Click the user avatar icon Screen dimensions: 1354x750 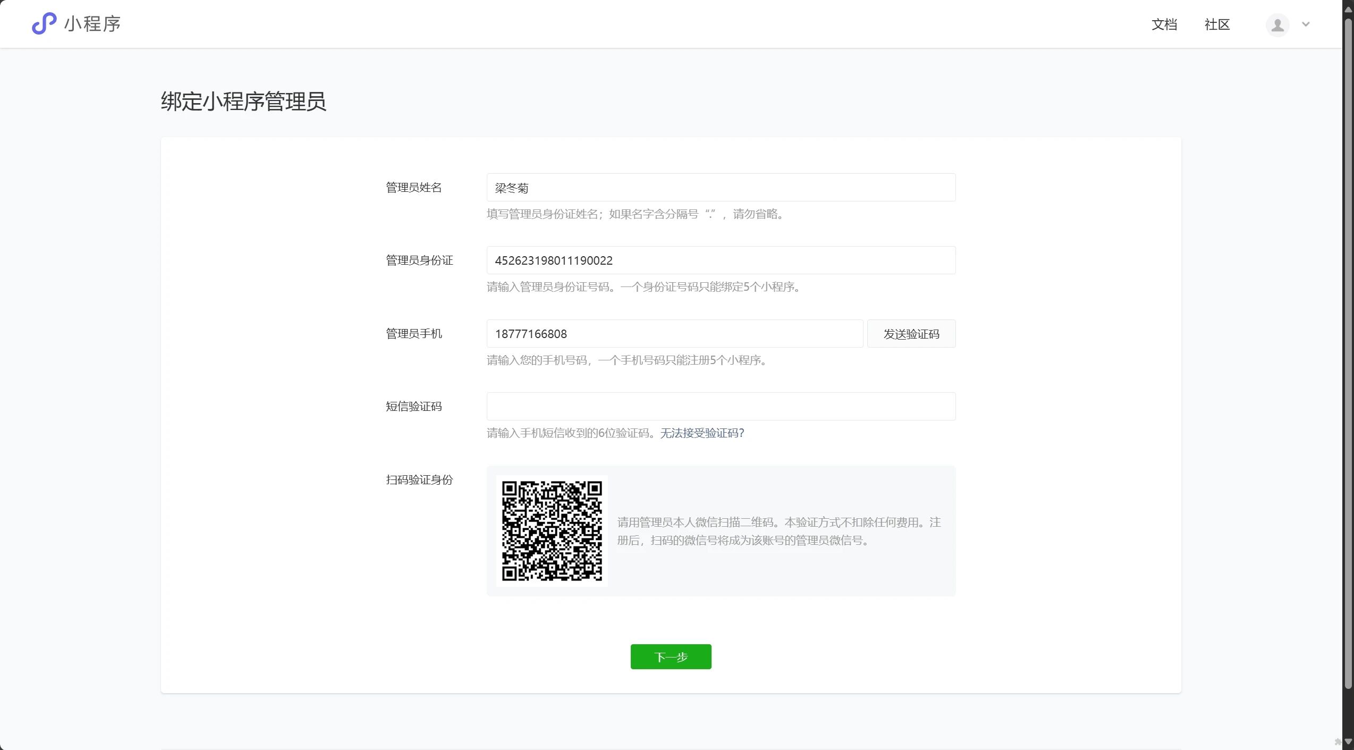click(1277, 25)
